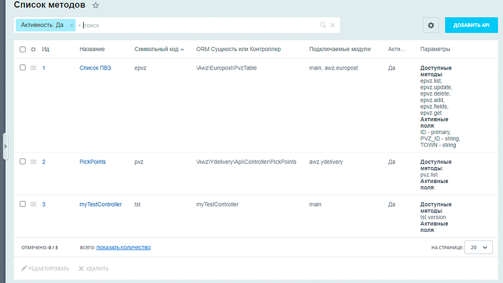
Task: Click the Показать количество link
Action: click(x=123, y=248)
